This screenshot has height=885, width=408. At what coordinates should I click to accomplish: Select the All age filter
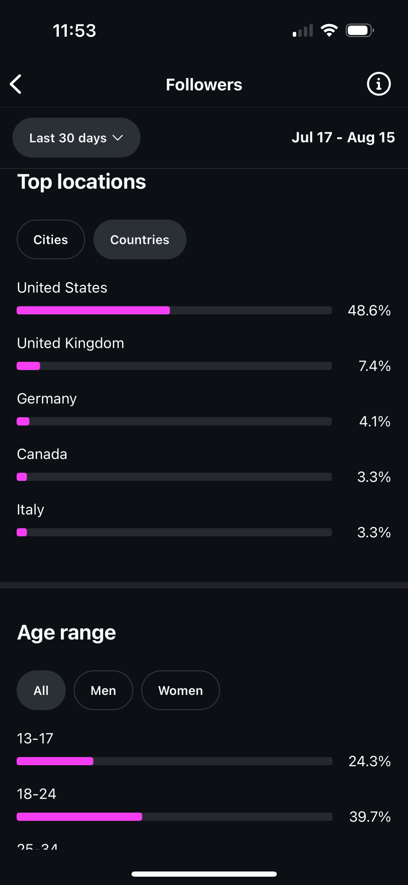tap(41, 690)
